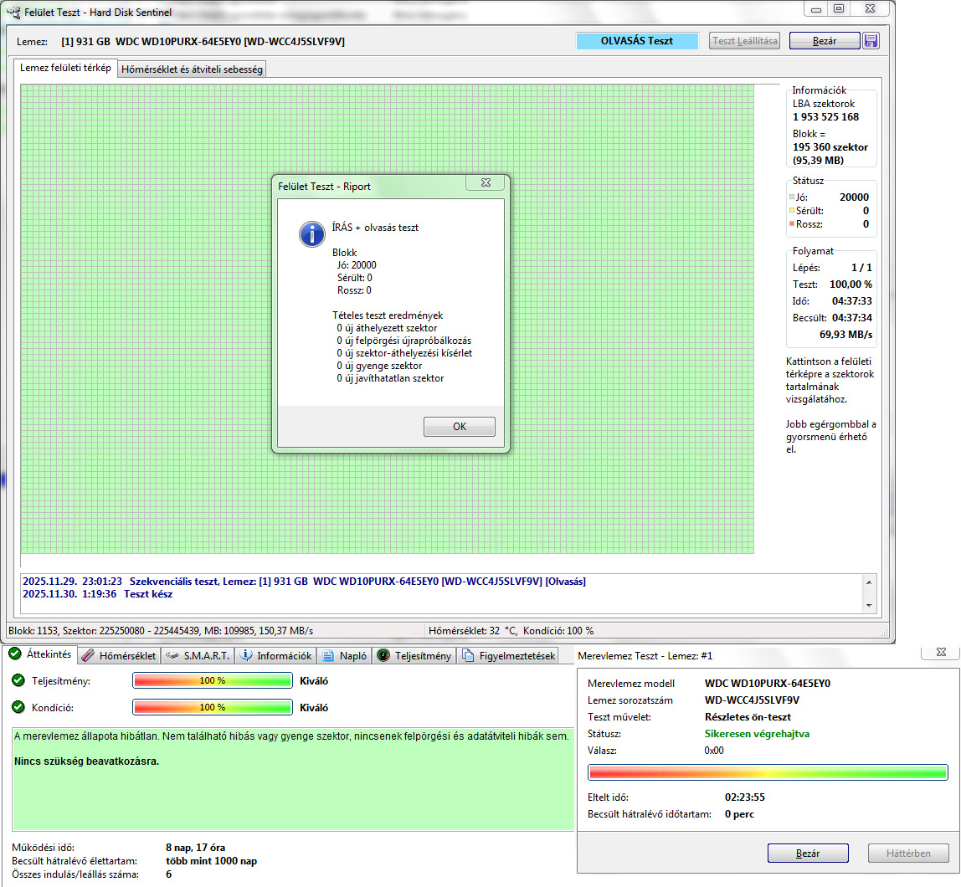The height and width of the screenshot is (887, 961).
Task: Click the elapsed time 02:23:55
Action: coord(745,797)
